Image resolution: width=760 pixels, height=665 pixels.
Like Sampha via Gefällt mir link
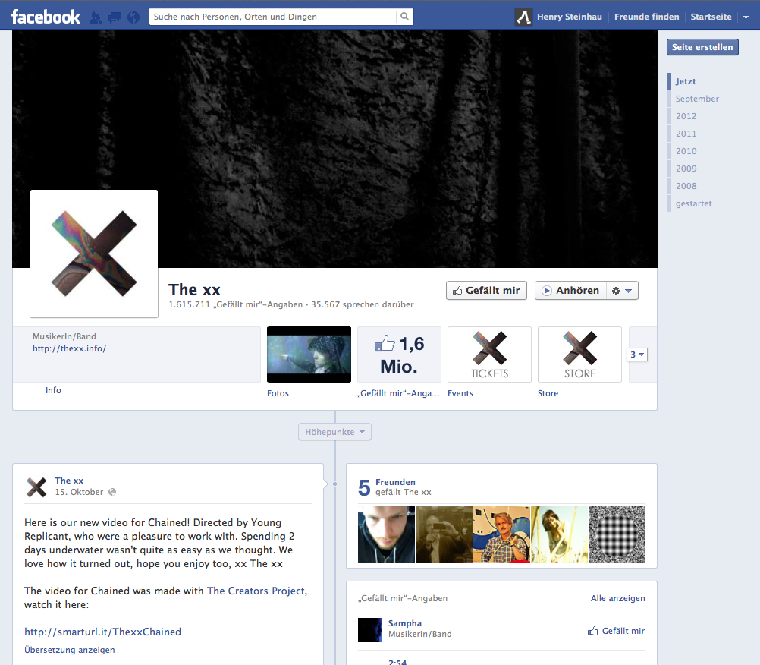click(616, 631)
